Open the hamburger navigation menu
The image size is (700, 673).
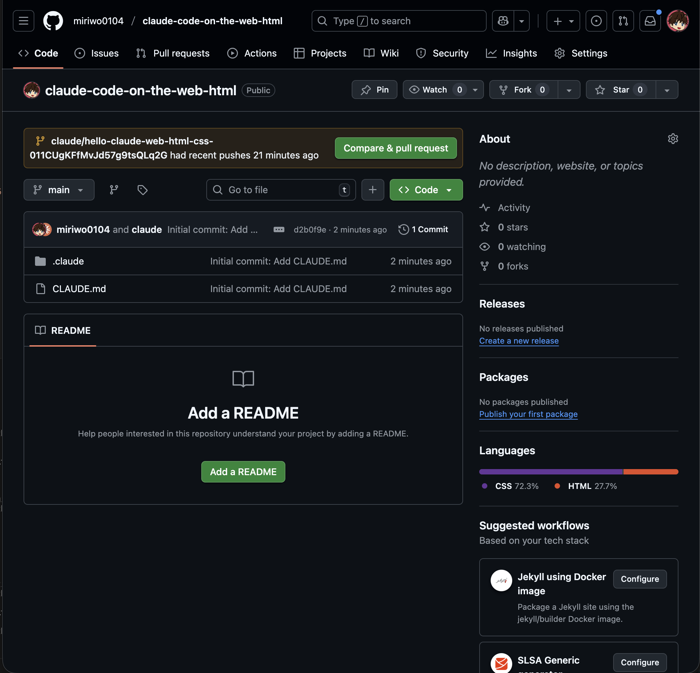click(x=24, y=21)
